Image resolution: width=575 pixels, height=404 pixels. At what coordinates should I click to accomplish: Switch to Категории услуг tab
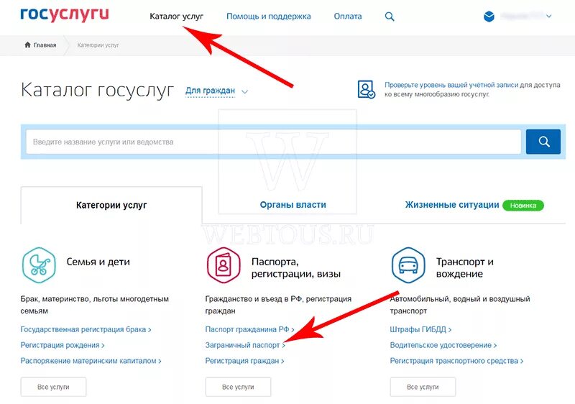pyautogui.click(x=111, y=205)
